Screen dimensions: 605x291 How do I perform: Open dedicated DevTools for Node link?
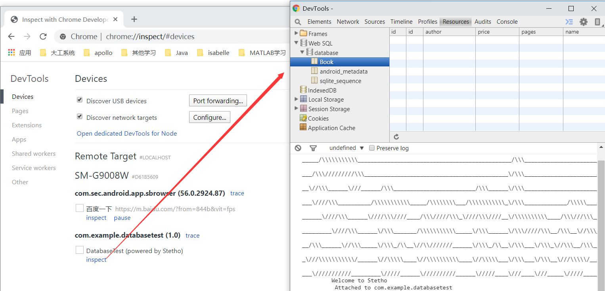coord(127,134)
